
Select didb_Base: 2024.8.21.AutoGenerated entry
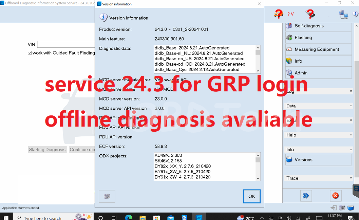point(192,48)
